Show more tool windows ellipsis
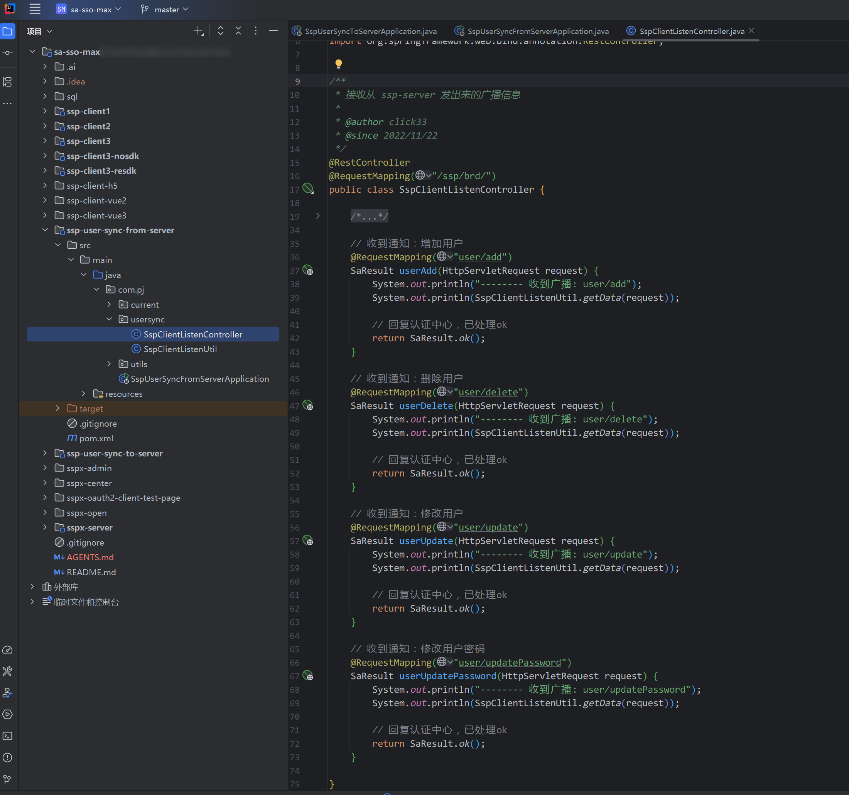This screenshot has width=849, height=795. pos(8,103)
